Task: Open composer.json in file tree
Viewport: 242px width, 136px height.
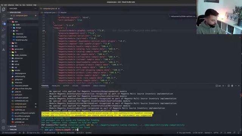Action: tap(23, 104)
